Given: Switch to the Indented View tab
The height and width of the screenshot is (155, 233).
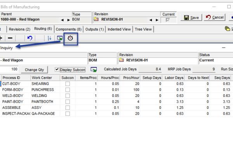Looking at the screenshot, I should click(119, 29).
